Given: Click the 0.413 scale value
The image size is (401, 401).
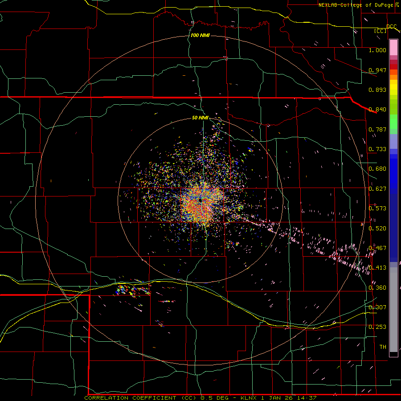Looking at the screenshot, I should coord(377,268).
